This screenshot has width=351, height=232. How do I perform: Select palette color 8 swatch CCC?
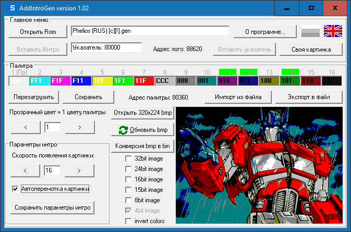point(165,81)
